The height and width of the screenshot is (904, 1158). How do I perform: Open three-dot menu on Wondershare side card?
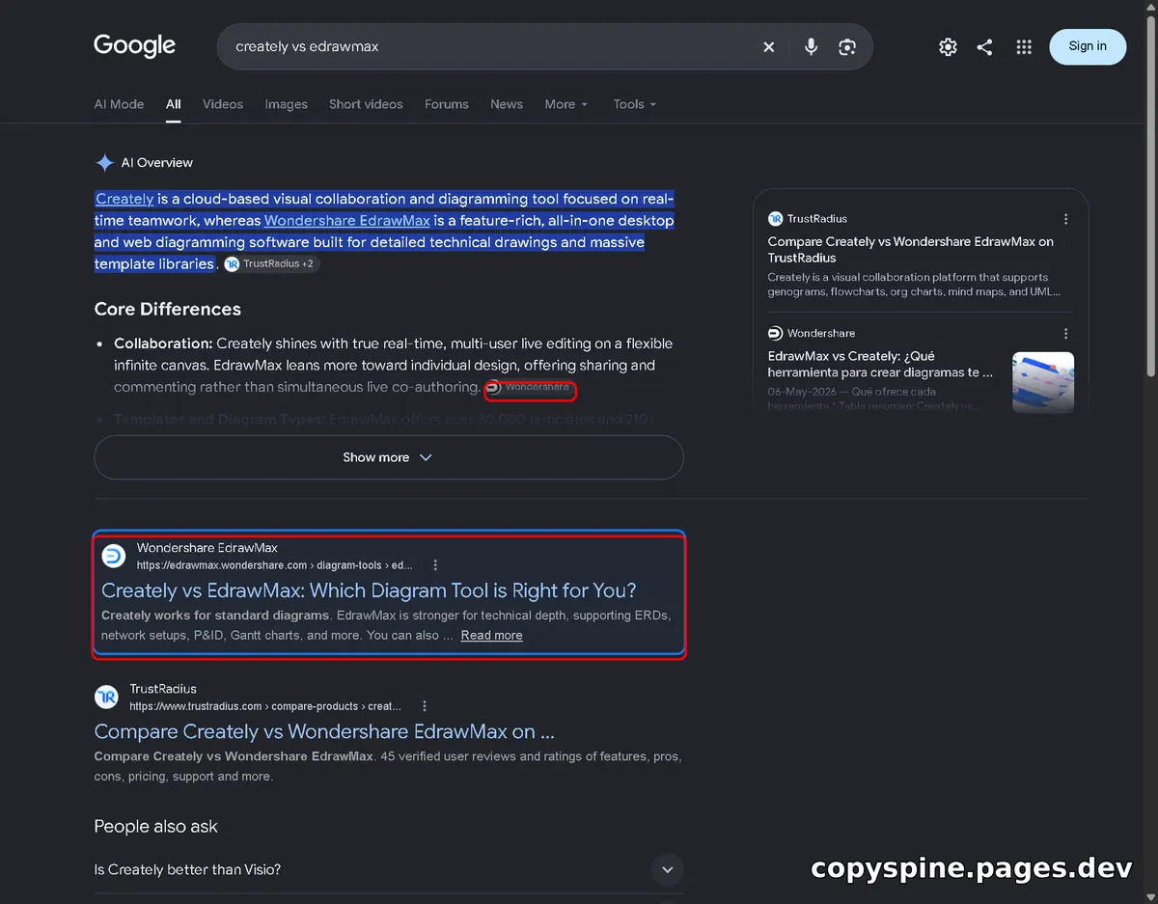coord(1065,334)
